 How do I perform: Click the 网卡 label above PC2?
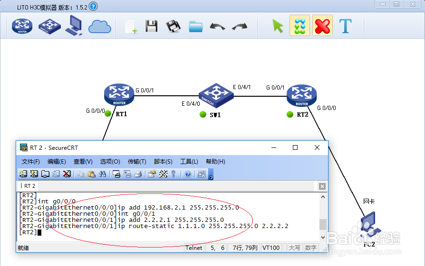click(368, 202)
